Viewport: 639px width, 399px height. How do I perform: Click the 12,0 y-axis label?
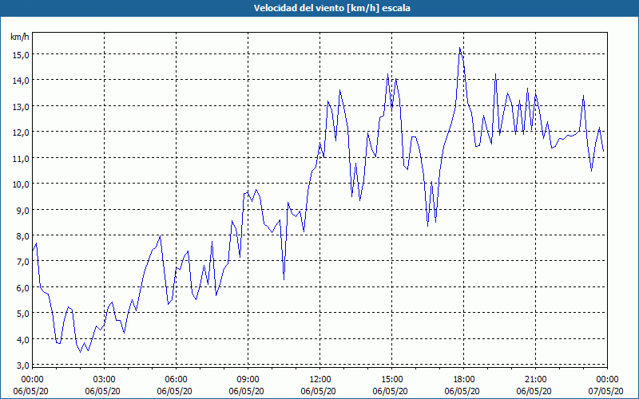click(19, 132)
